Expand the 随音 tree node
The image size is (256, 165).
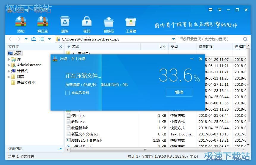pos(9,77)
